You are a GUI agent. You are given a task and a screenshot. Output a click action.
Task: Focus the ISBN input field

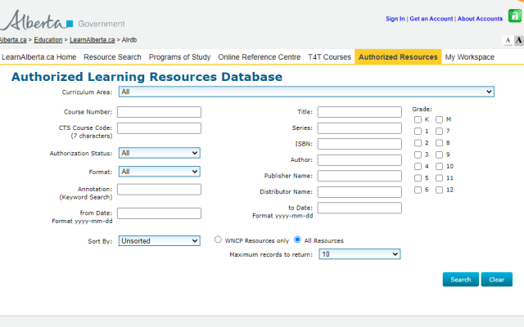pos(359,144)
